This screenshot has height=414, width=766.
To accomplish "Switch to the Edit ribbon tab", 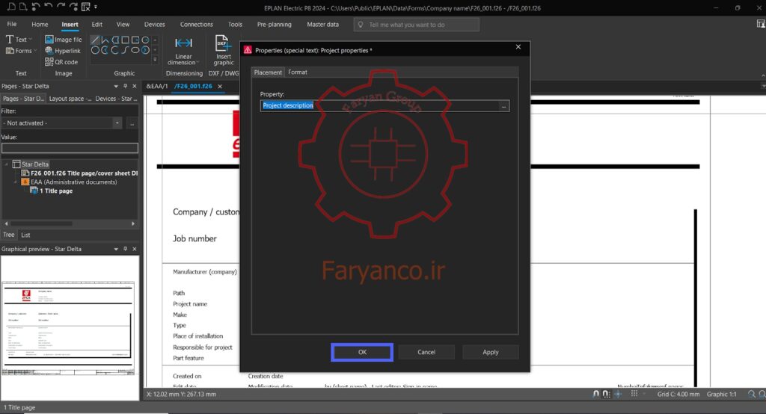I will [96, 25].
